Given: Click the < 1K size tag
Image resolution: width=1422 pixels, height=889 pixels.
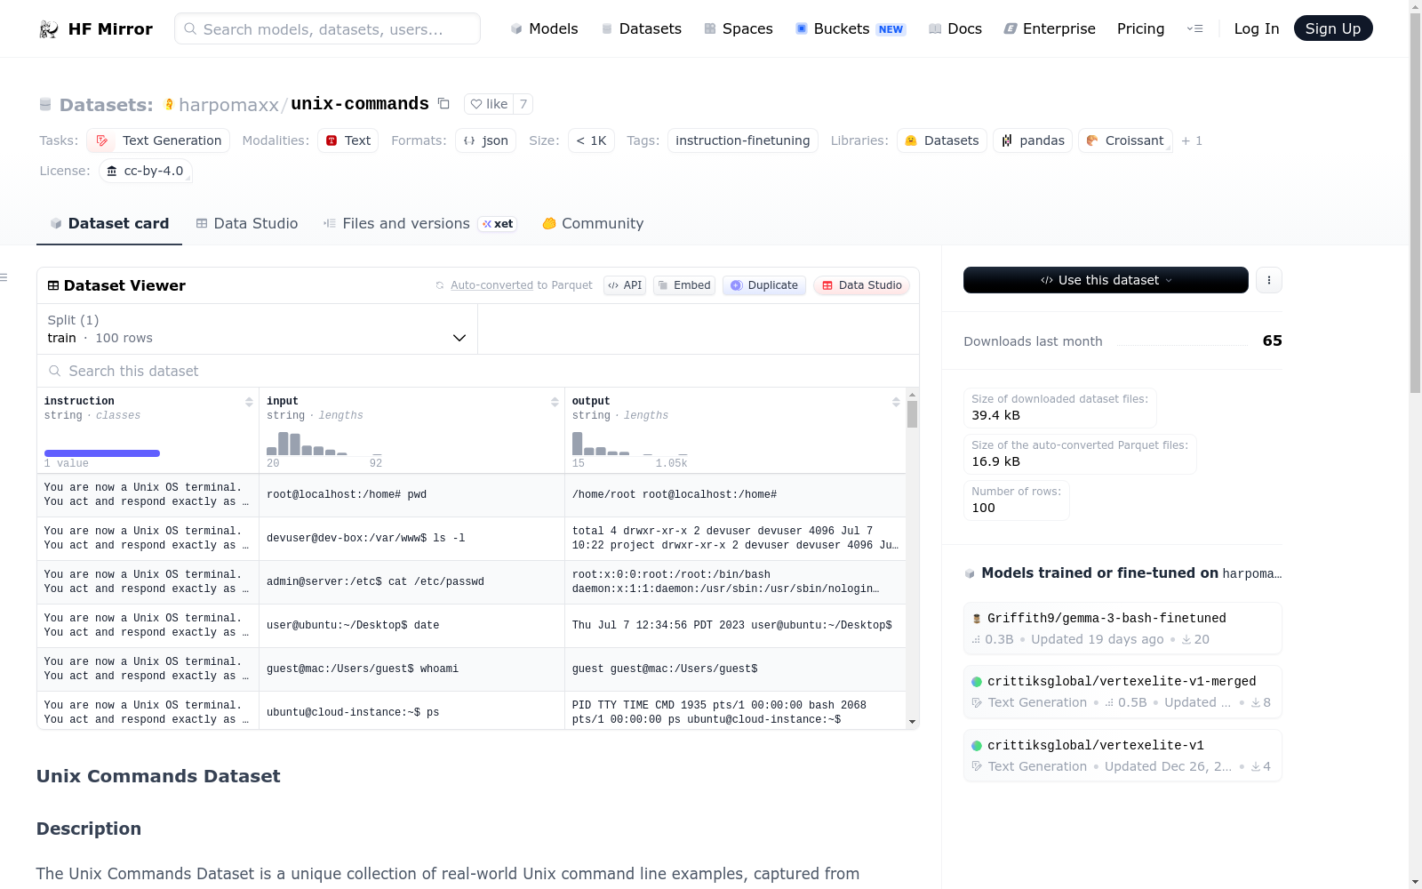Looking at the screenshot, I should (591, 140).
